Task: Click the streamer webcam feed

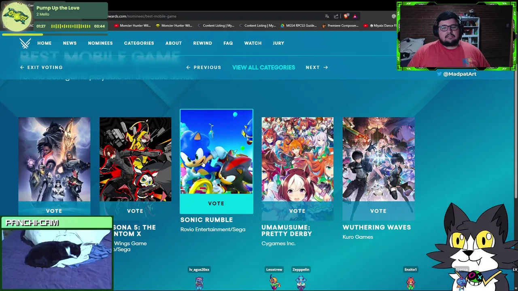Action: coord(457,36)
